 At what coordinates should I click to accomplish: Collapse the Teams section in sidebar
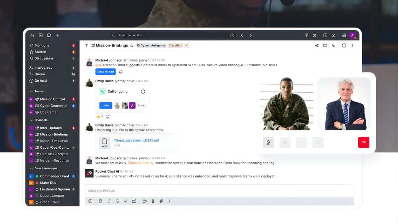tap(32, 91)
